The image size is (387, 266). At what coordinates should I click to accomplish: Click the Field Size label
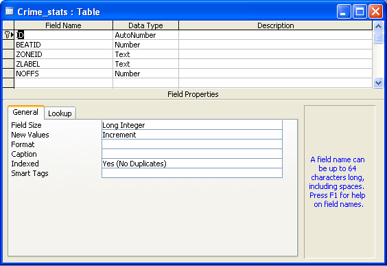(26, 125)
